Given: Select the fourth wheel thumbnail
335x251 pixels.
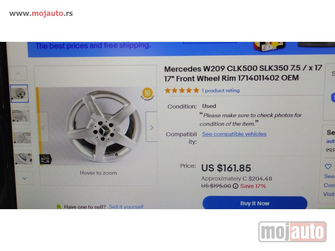Looking at the screenshot, I should click(x=24, y=159).
